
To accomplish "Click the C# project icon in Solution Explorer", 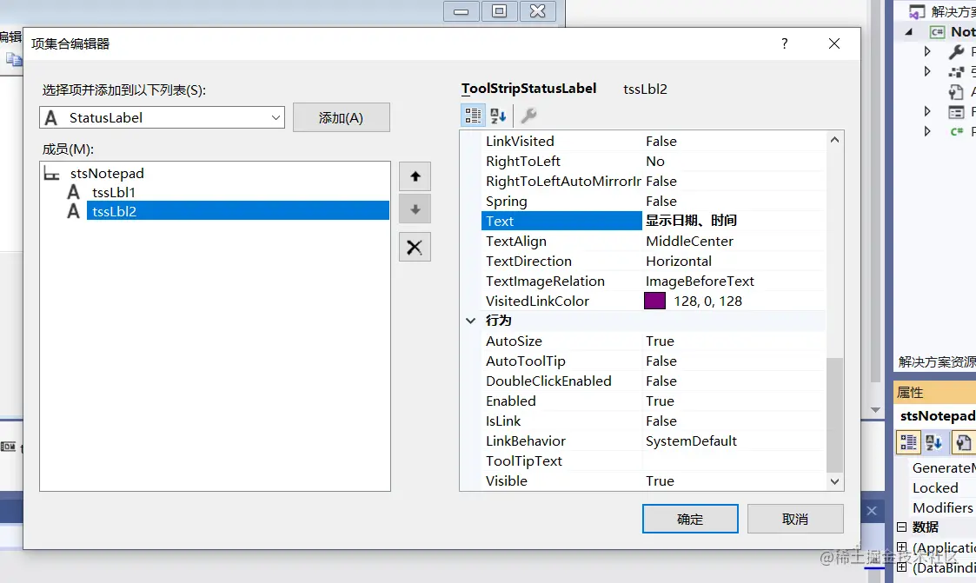I will (937, 32).
